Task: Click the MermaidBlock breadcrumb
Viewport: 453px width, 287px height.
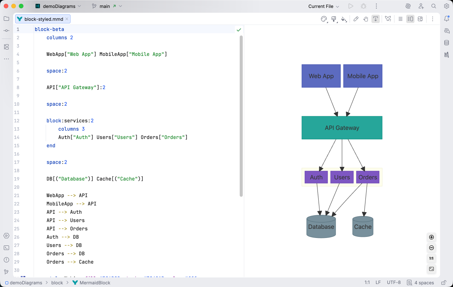Action: (91, 282)
